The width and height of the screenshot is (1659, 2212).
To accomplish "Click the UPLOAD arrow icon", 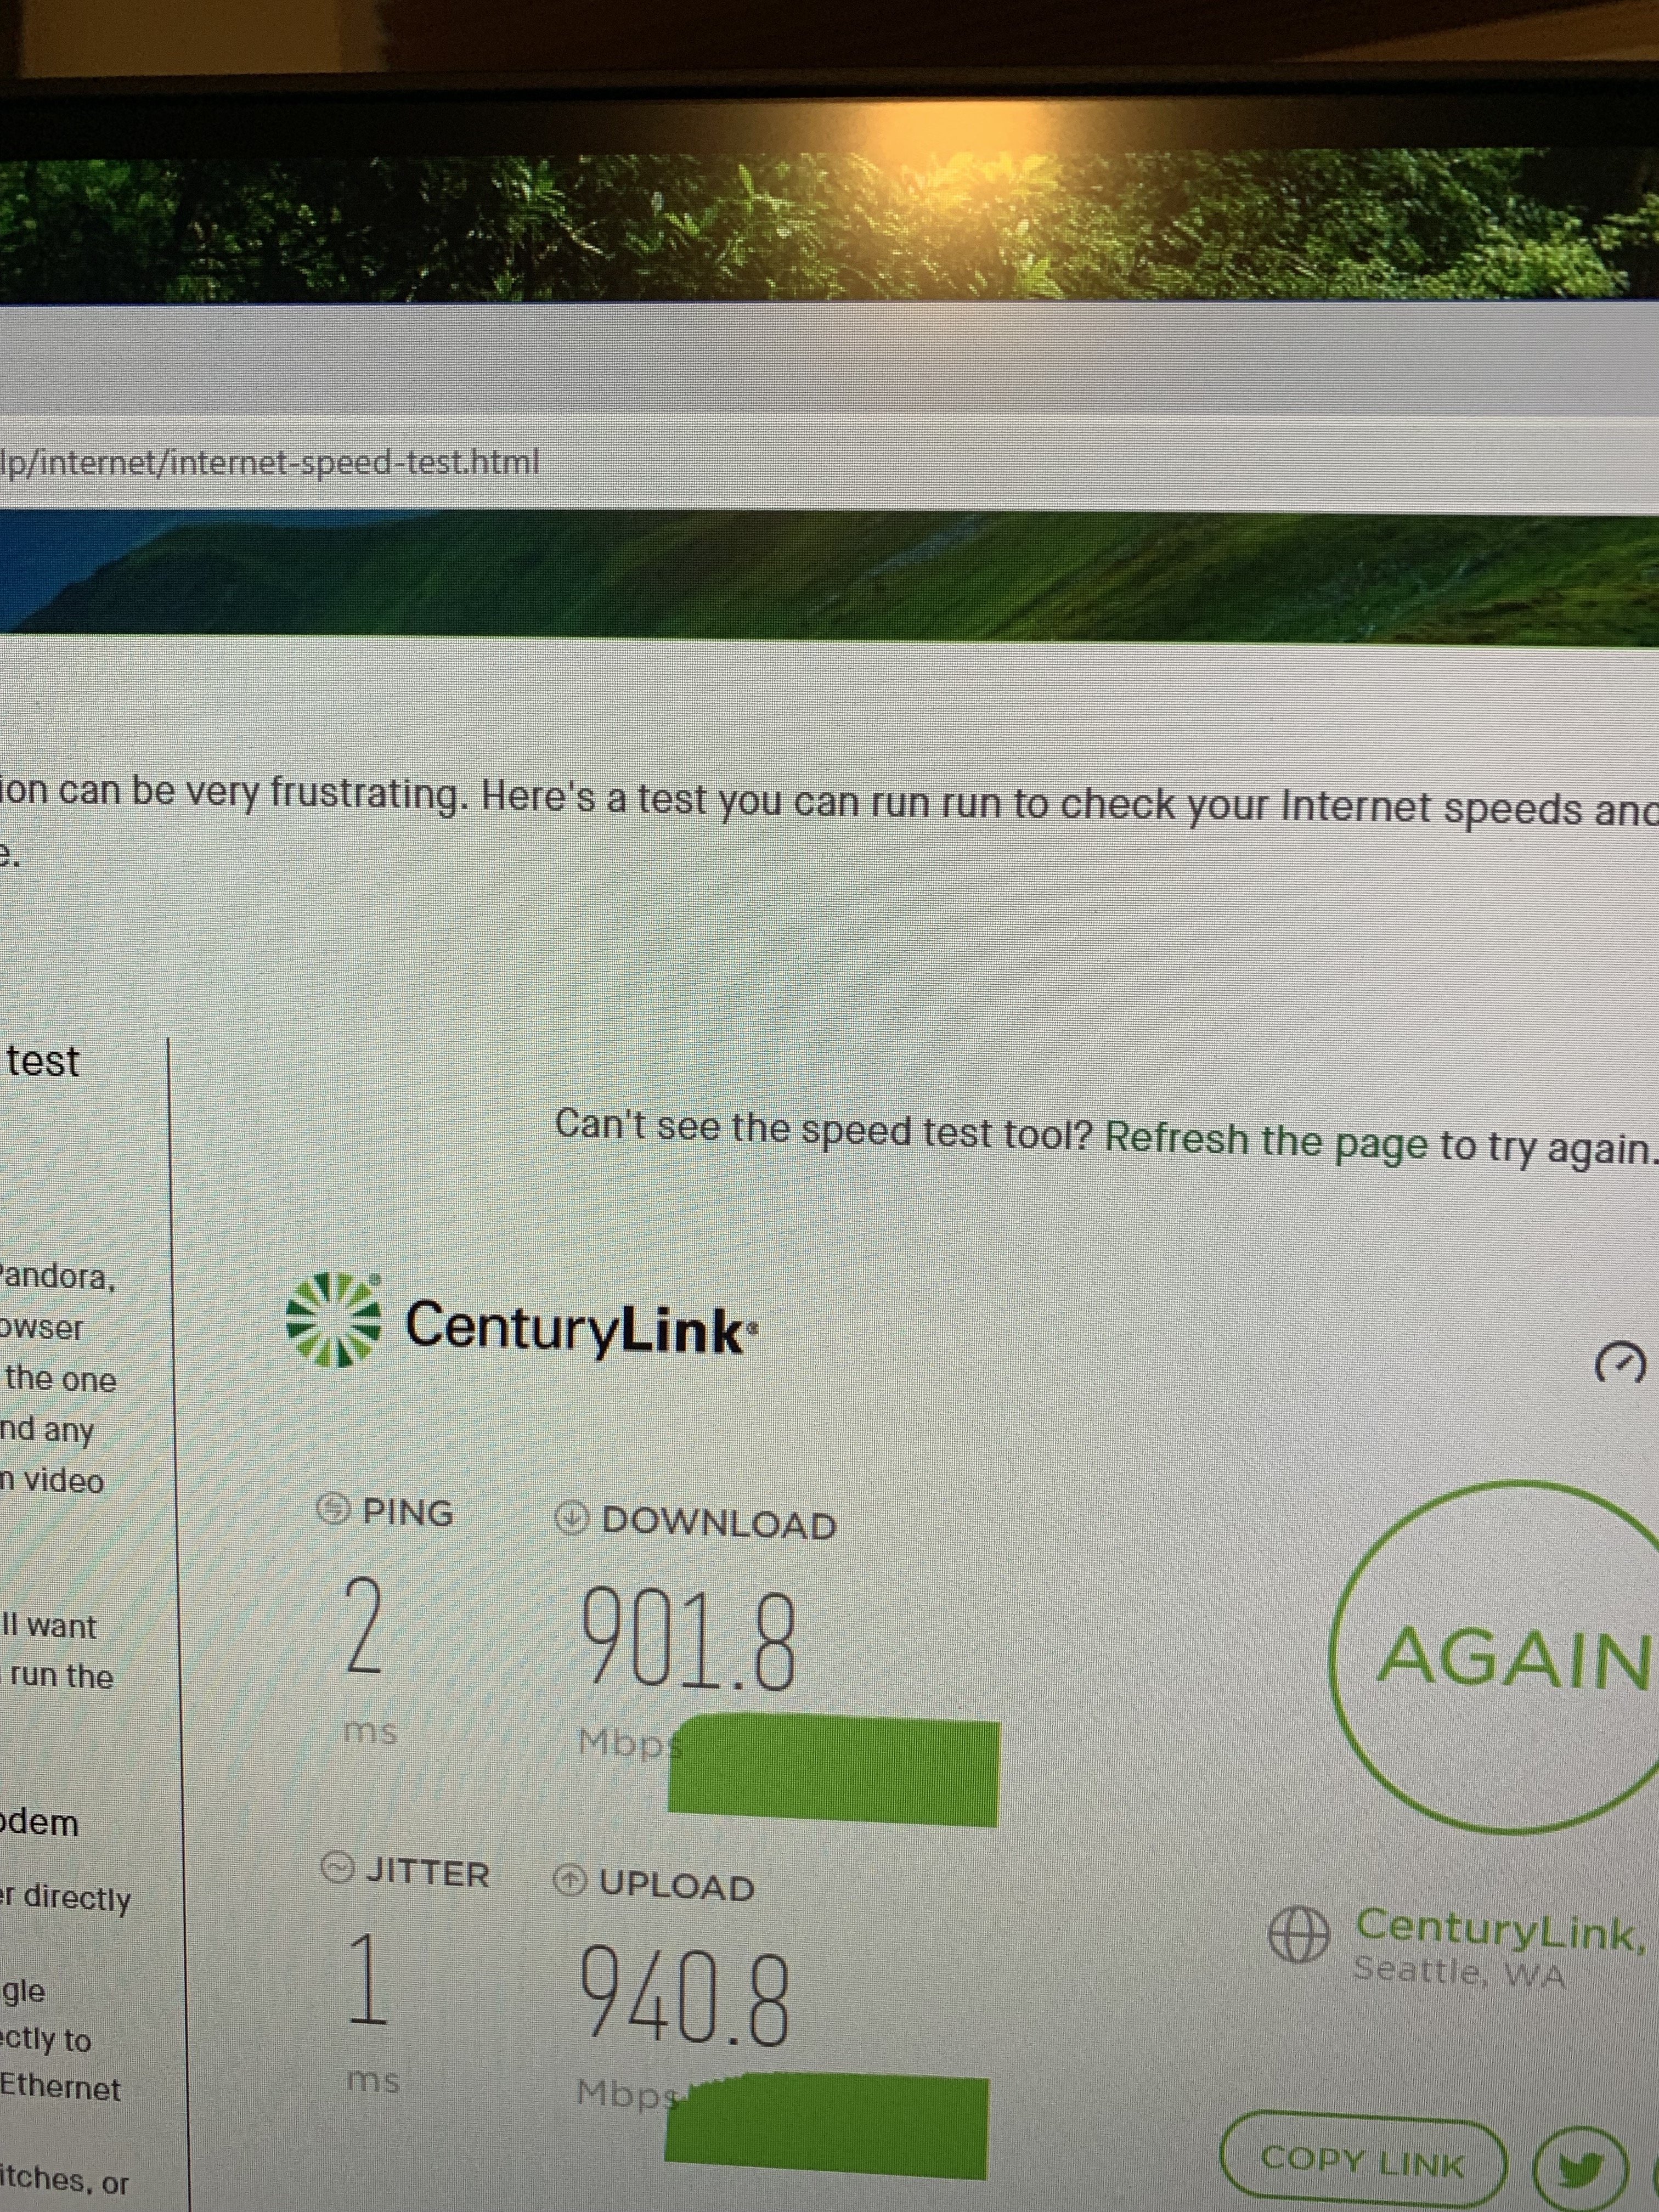I will click(x=570, y=1880).
